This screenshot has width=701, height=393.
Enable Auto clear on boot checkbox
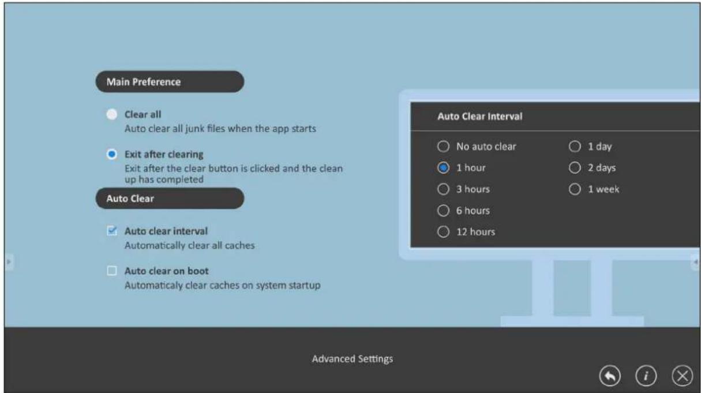tap(112, 271)
